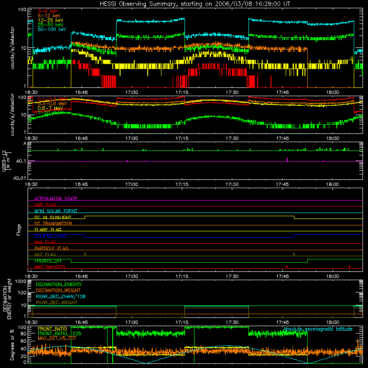Click the red BAD_PACKETS label
368x368 pixels.
click(x=50, y=267)
